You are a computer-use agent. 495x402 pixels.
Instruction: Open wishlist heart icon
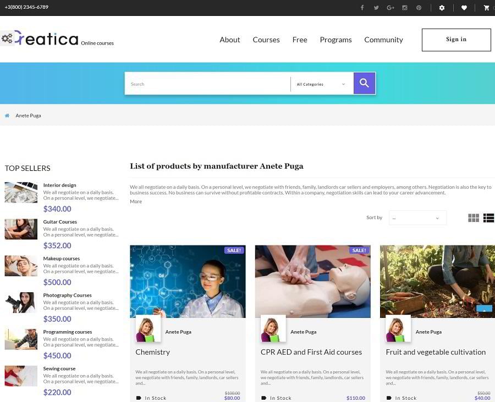[x=464, y=8]
